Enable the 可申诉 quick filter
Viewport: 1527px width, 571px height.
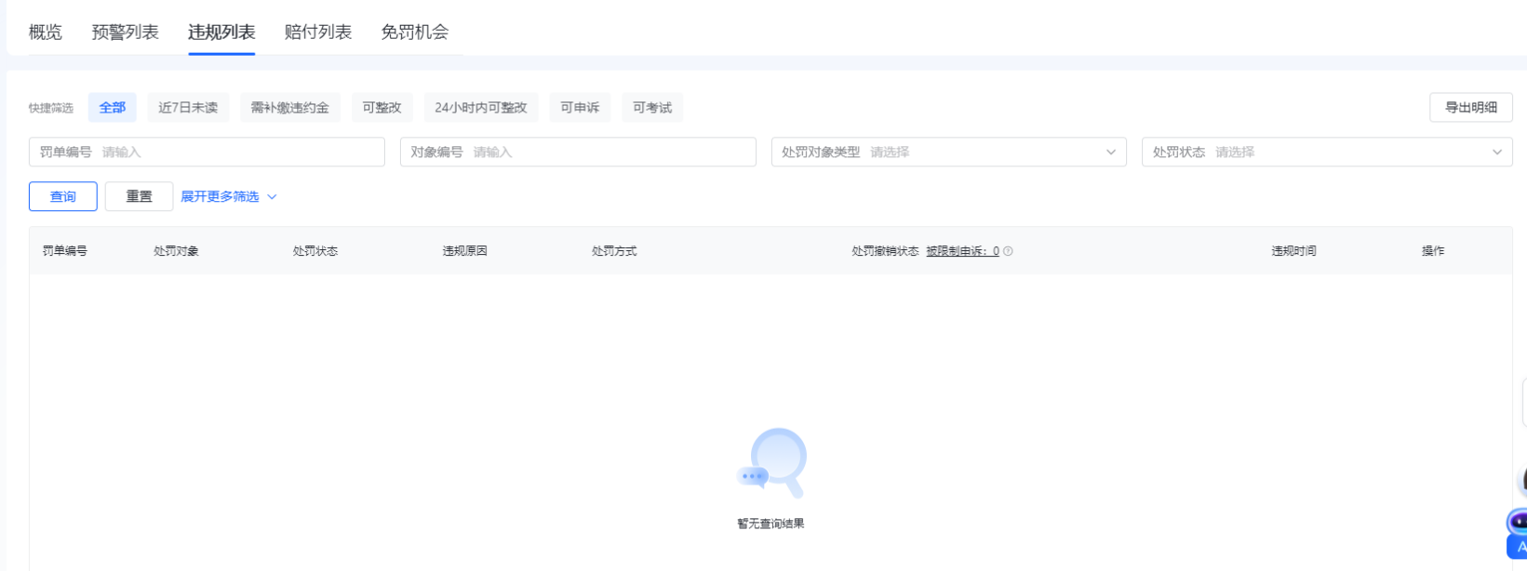(579, 108)
